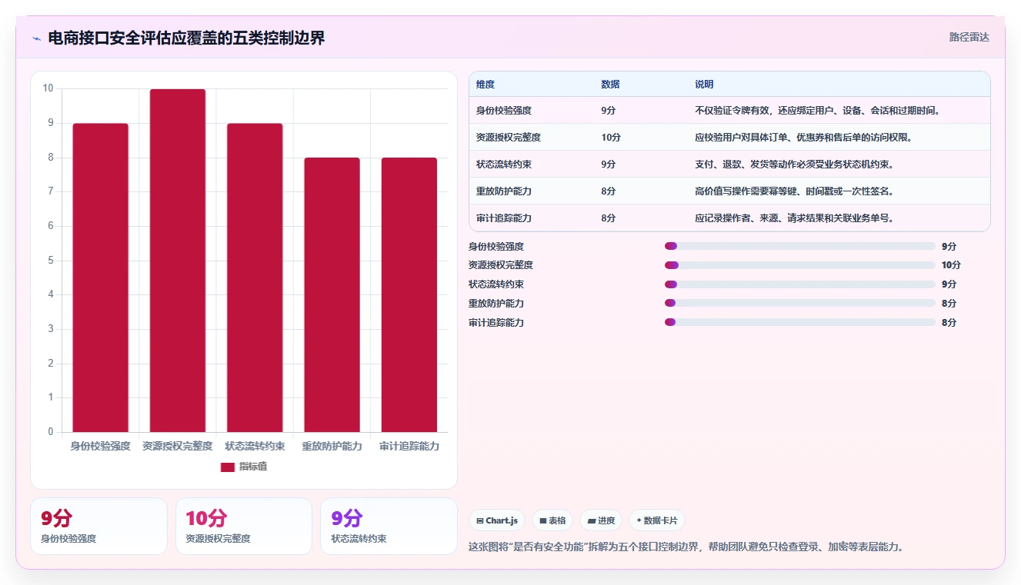Click the 审计追踪能力 progress bar

pos(800,322)
